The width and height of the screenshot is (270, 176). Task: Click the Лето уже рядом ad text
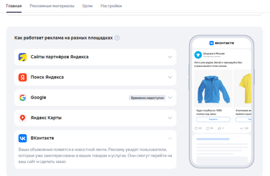218,64
